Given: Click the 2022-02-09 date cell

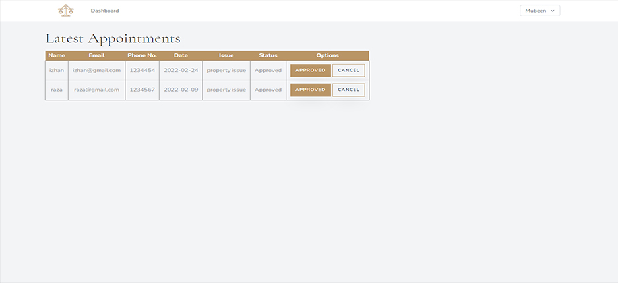Looking at the screenshot, I should 181,90.
